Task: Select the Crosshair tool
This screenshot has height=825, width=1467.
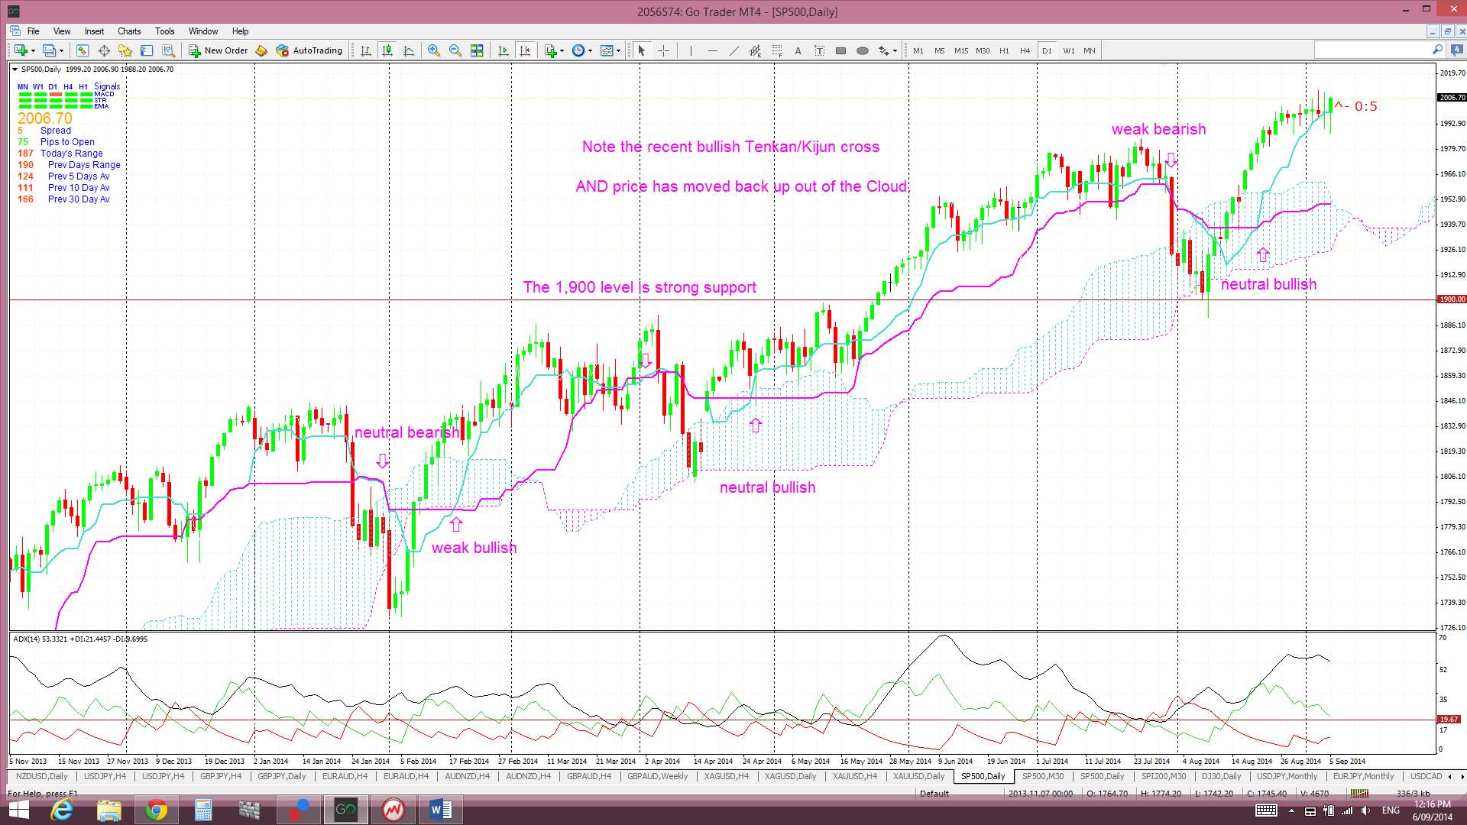Action: 663,50
